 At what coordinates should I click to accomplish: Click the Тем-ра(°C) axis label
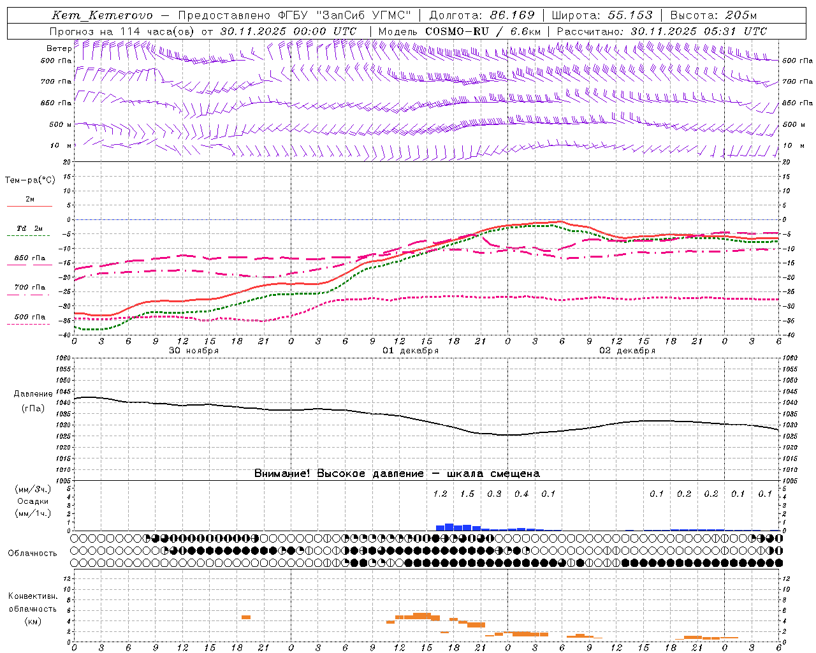[30, 180]
